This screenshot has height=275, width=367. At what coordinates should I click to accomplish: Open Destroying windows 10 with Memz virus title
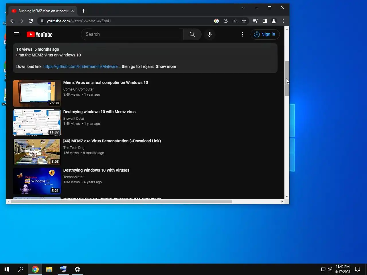click(x=99, y=112)
